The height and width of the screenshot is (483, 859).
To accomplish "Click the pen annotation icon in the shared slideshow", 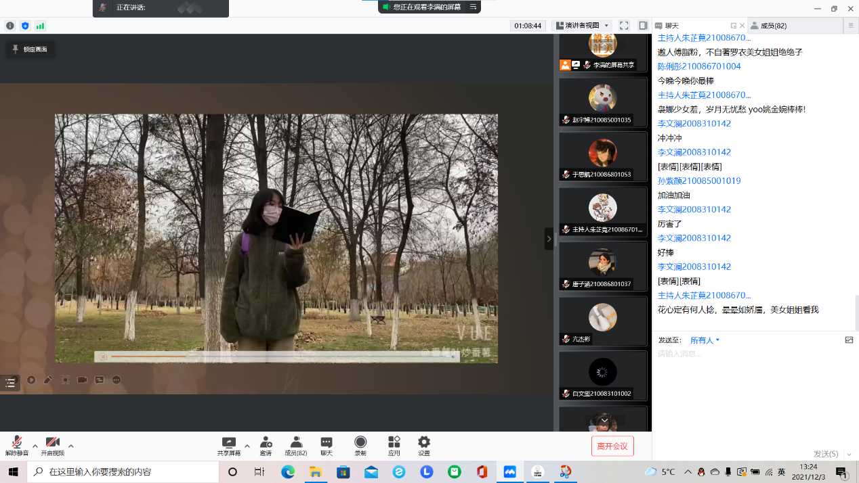I will click(48, 380).
